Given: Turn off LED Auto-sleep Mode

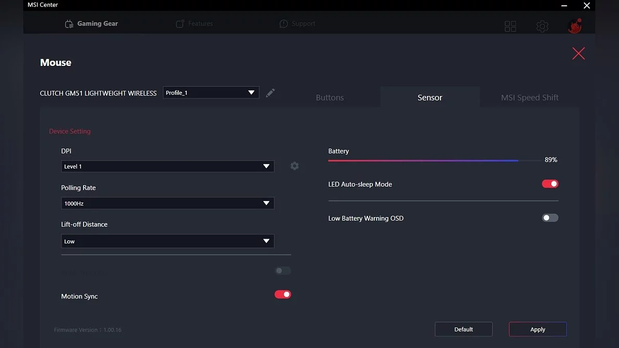Looking at the screenshot, I should coord(550,184).
